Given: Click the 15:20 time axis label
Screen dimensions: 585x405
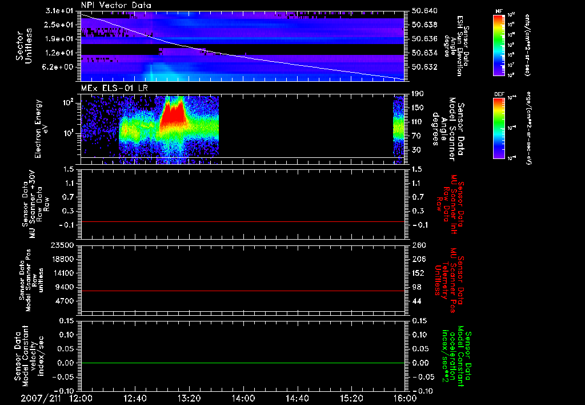Looking at the screenshot, I should 351,398.
